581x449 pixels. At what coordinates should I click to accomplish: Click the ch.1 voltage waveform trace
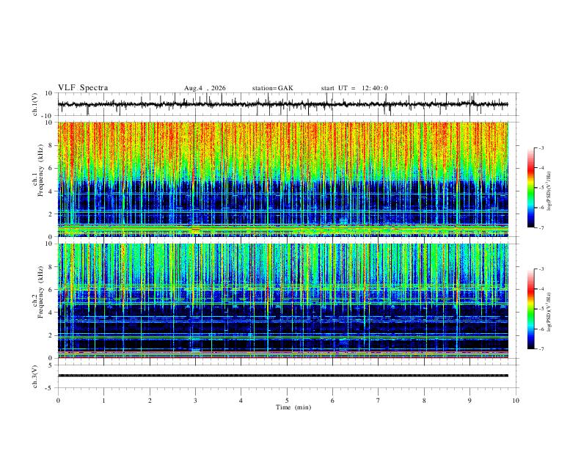282,104
